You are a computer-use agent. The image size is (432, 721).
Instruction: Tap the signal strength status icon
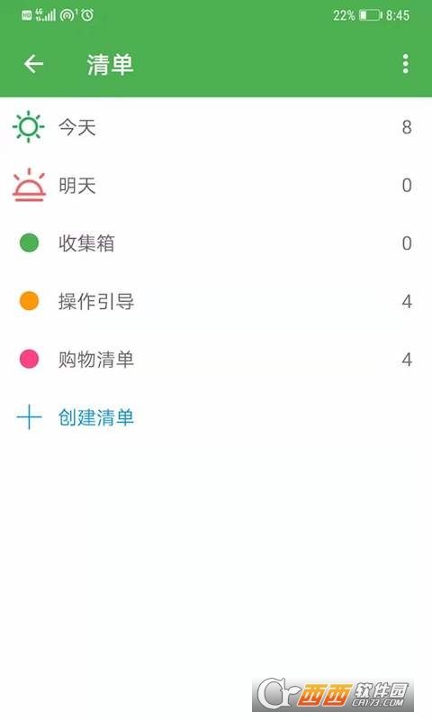(x=45, y=14)
